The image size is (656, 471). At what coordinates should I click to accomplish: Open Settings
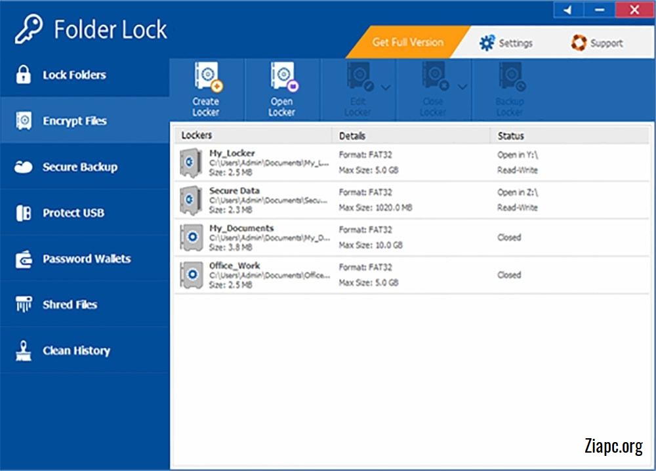click(x=506, y=43)
